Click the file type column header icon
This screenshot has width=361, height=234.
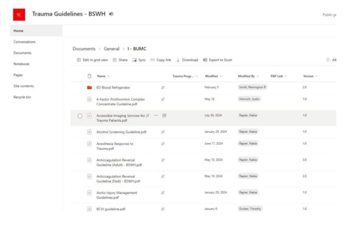(x=89, y=76)
